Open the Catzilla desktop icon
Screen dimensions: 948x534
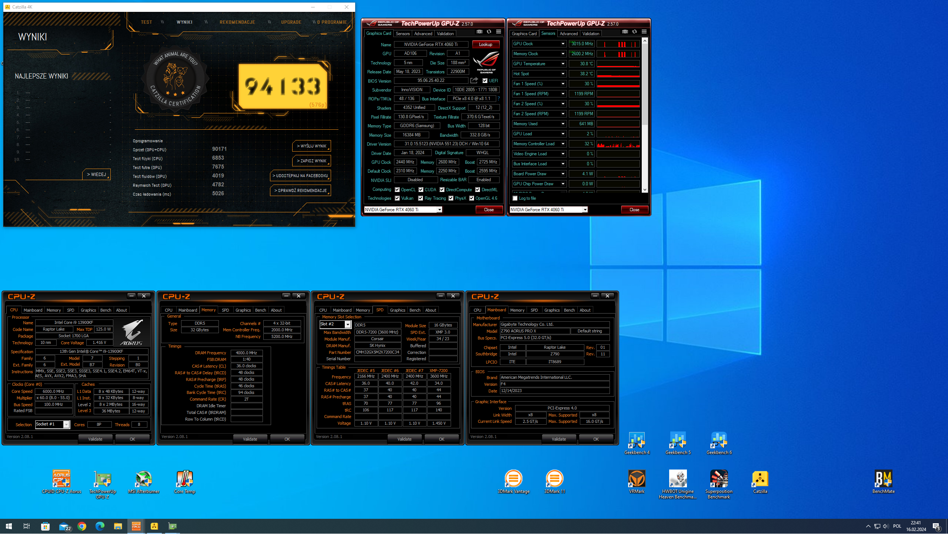click(x=760, y=482)
